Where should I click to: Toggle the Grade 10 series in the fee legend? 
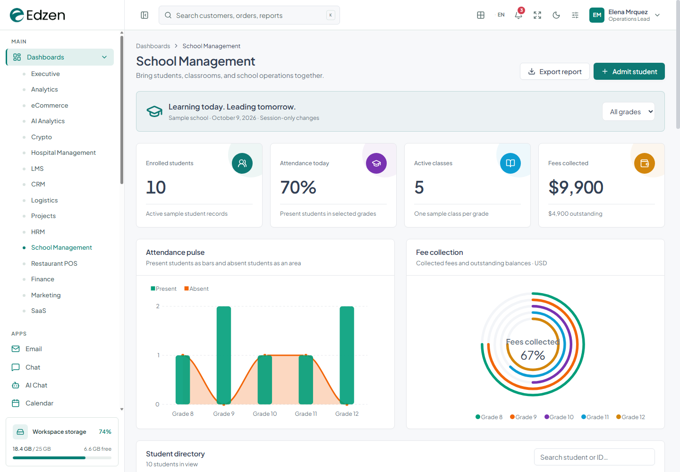tap(559, 417)
